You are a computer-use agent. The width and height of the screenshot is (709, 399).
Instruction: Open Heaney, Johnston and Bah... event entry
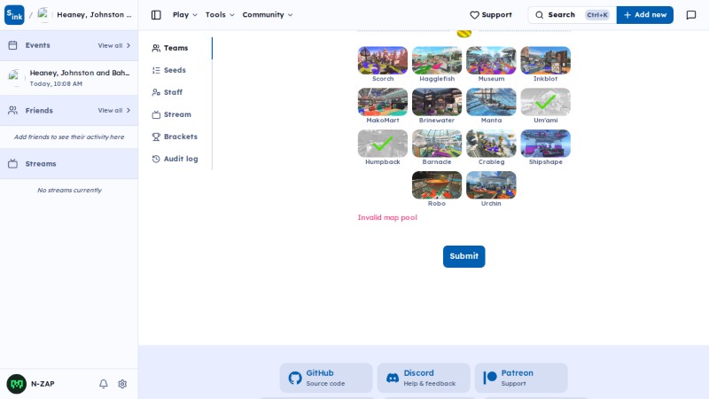pyautogui.click(x=69, y=78)
